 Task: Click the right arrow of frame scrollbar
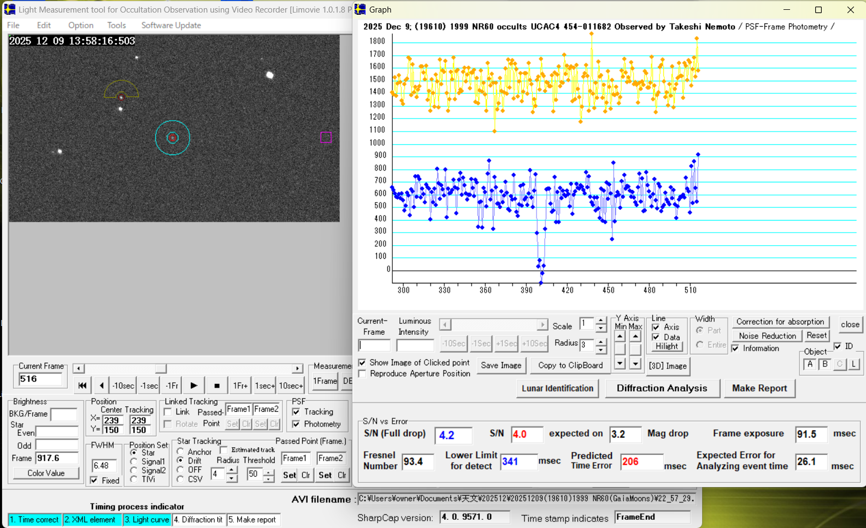[x=297, y=369]
